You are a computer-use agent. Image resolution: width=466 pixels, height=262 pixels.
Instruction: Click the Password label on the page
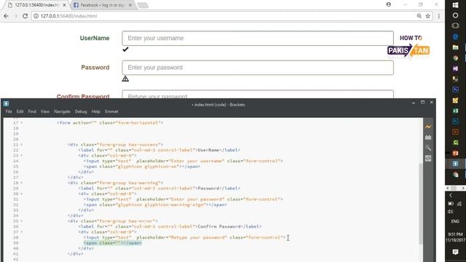95,68
